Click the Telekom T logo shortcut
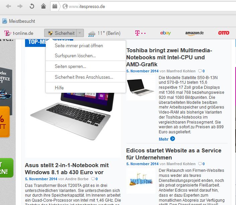 tap(140, 33)
